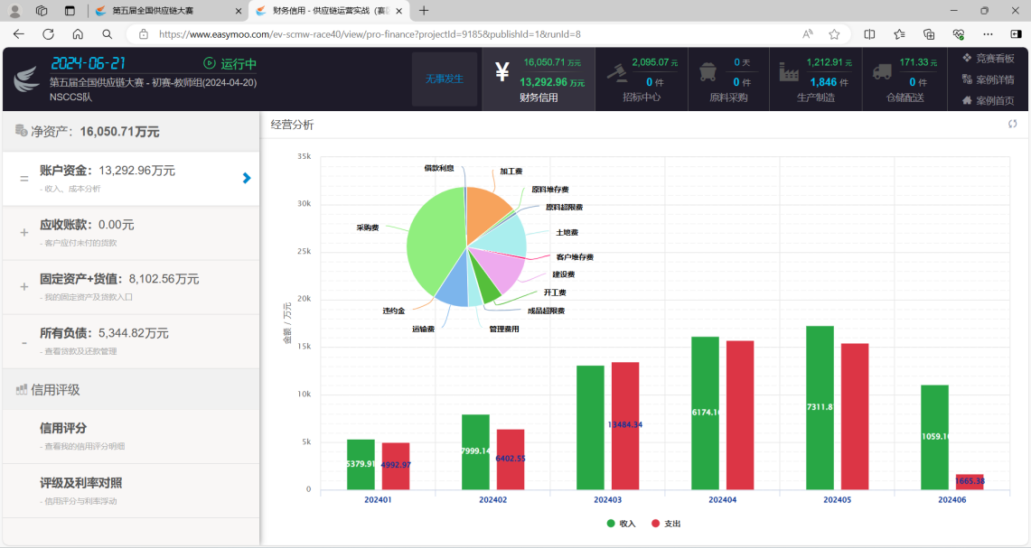Open 仓储配送 delivery truck icon
1031x548 pixels.
point(882,73)
